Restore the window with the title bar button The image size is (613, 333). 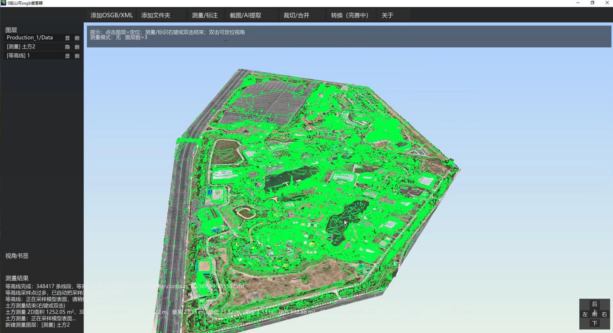click(x=592, y=3)
